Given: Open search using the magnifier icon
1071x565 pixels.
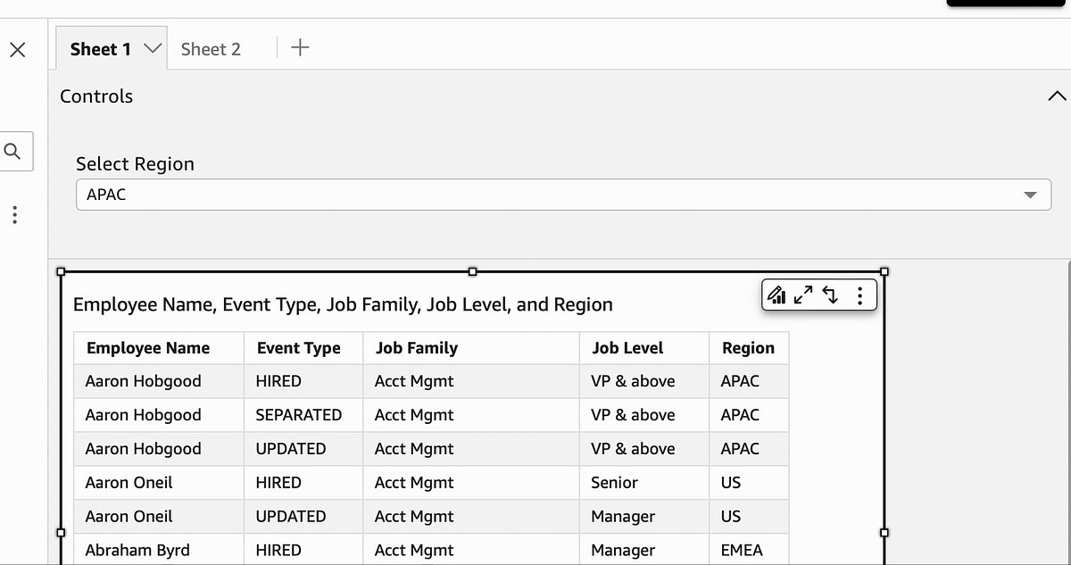Looking at the screenshot, I should (x=12, y=150).
